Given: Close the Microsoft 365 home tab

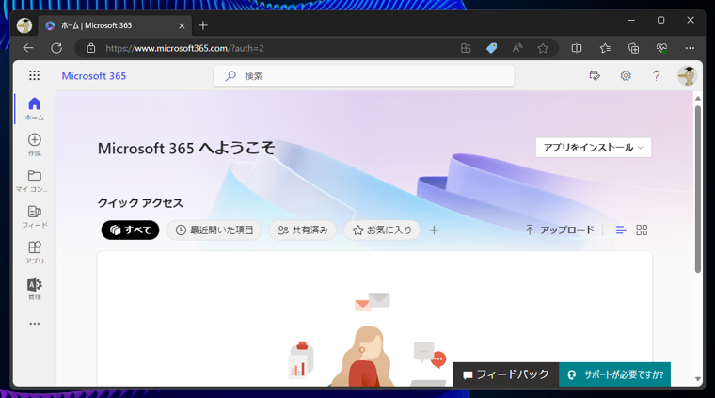Looking at the screenshot, I should [x=182, y=26].
